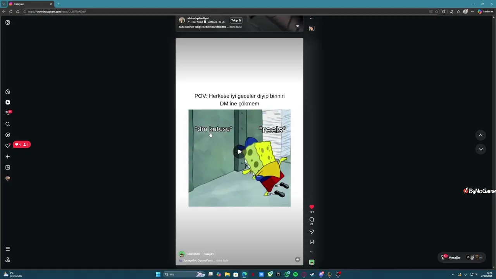Reload the Instagram page

pos(11,12)
